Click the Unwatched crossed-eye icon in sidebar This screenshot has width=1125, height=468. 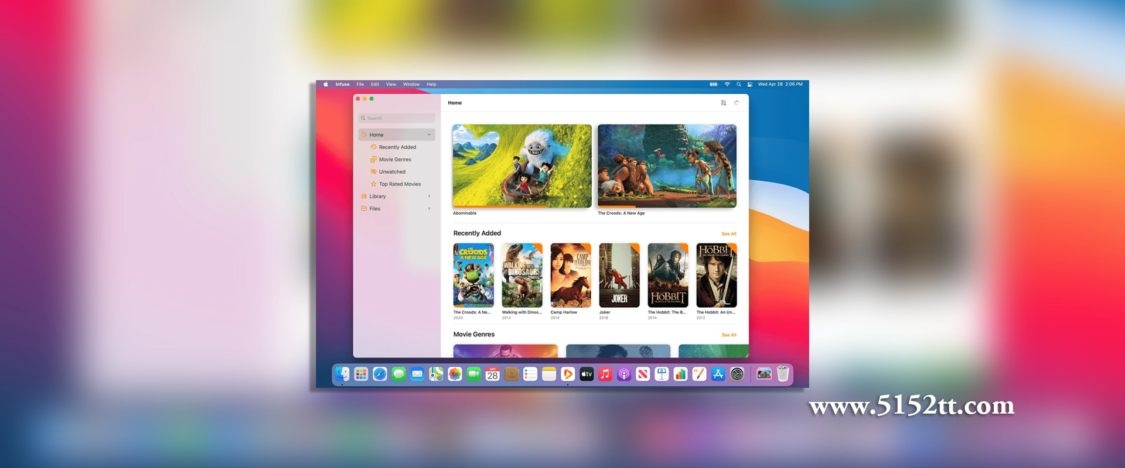click(373, 171)
